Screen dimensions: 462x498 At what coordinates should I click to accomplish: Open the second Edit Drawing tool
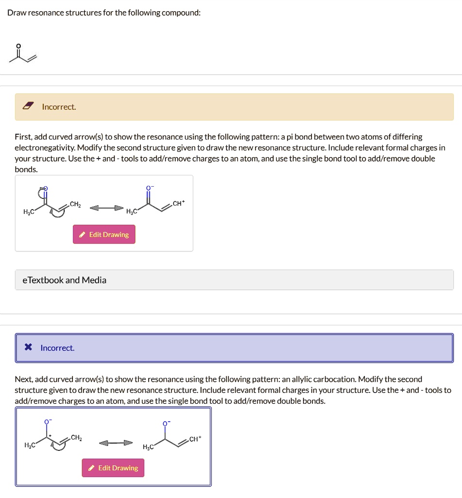tap(113, 468)
